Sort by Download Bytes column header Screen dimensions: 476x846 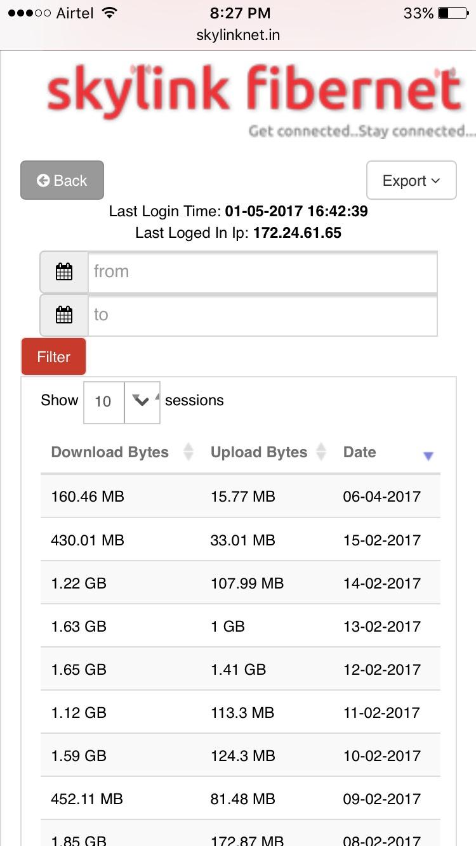pyautogui.click(x=110, y=452)
